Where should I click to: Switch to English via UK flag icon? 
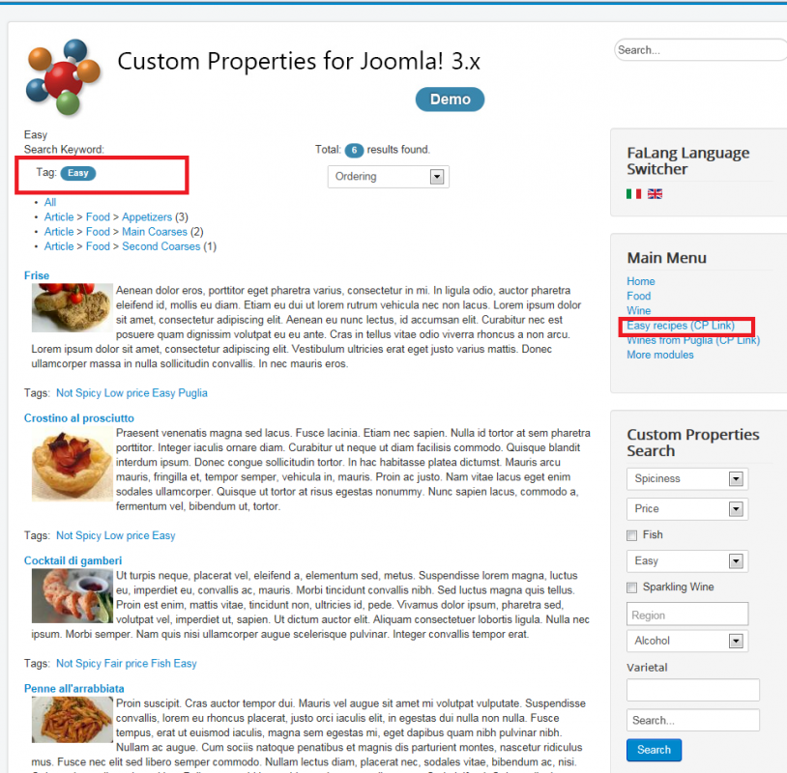(655, 193)
